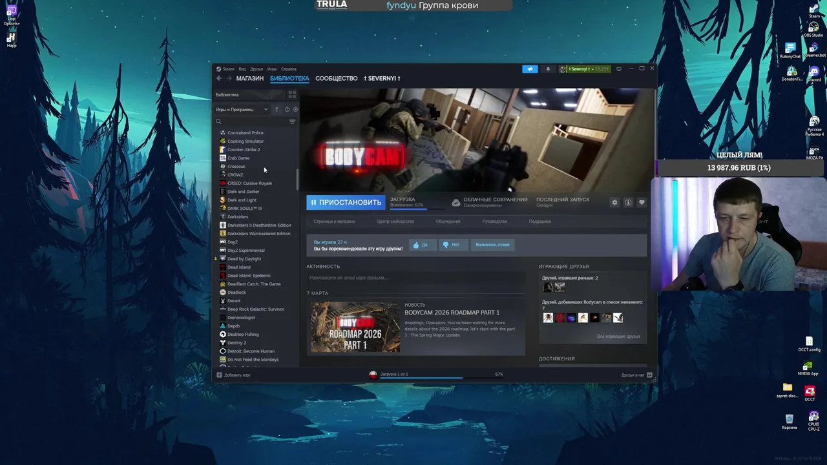
Task: Click the library list scrollbar
Action: point(297,180)
